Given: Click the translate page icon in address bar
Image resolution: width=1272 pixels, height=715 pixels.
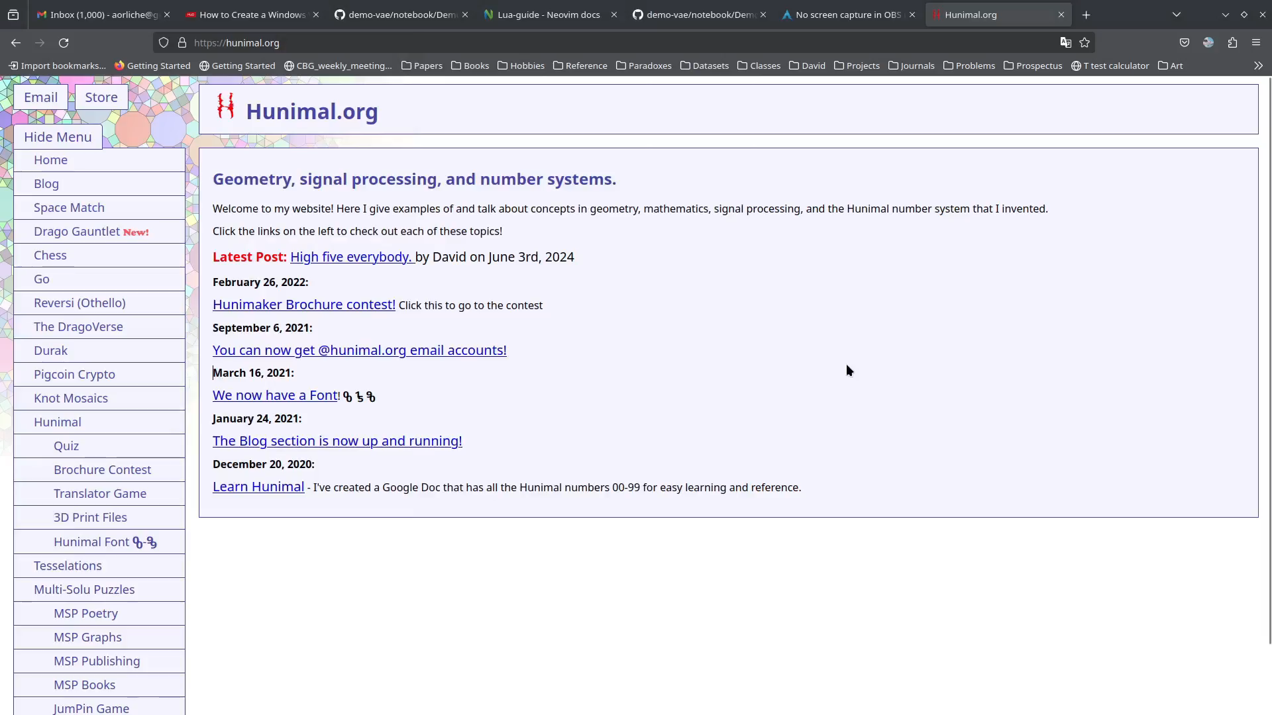Looking at the screenshot, I should (x=1065, y=43).
